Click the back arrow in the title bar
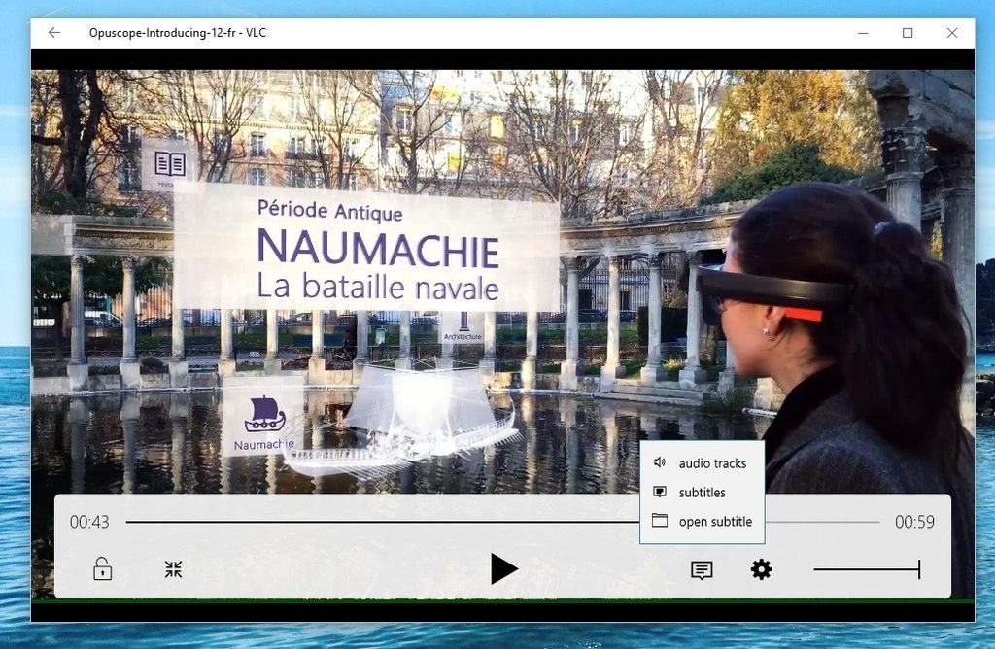The height and width of the screenshot is (649, 995). (54, 33)
